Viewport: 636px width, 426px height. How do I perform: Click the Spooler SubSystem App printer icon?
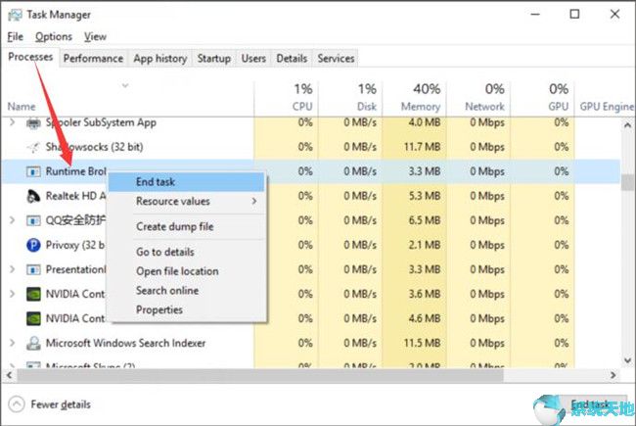[33, 122]
